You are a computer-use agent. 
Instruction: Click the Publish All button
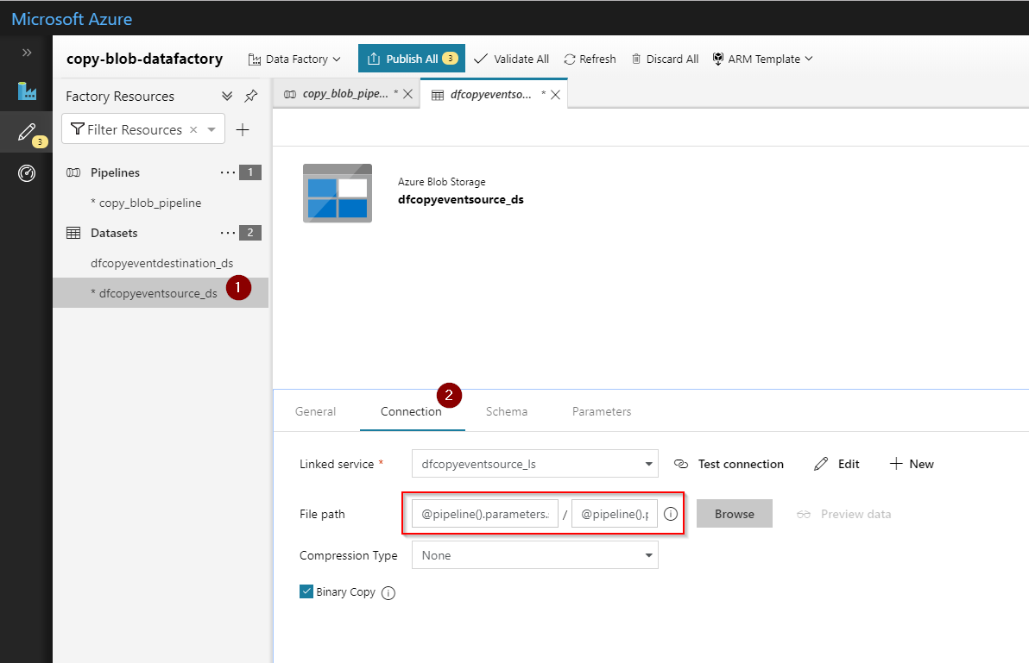[x=412, y=59]
